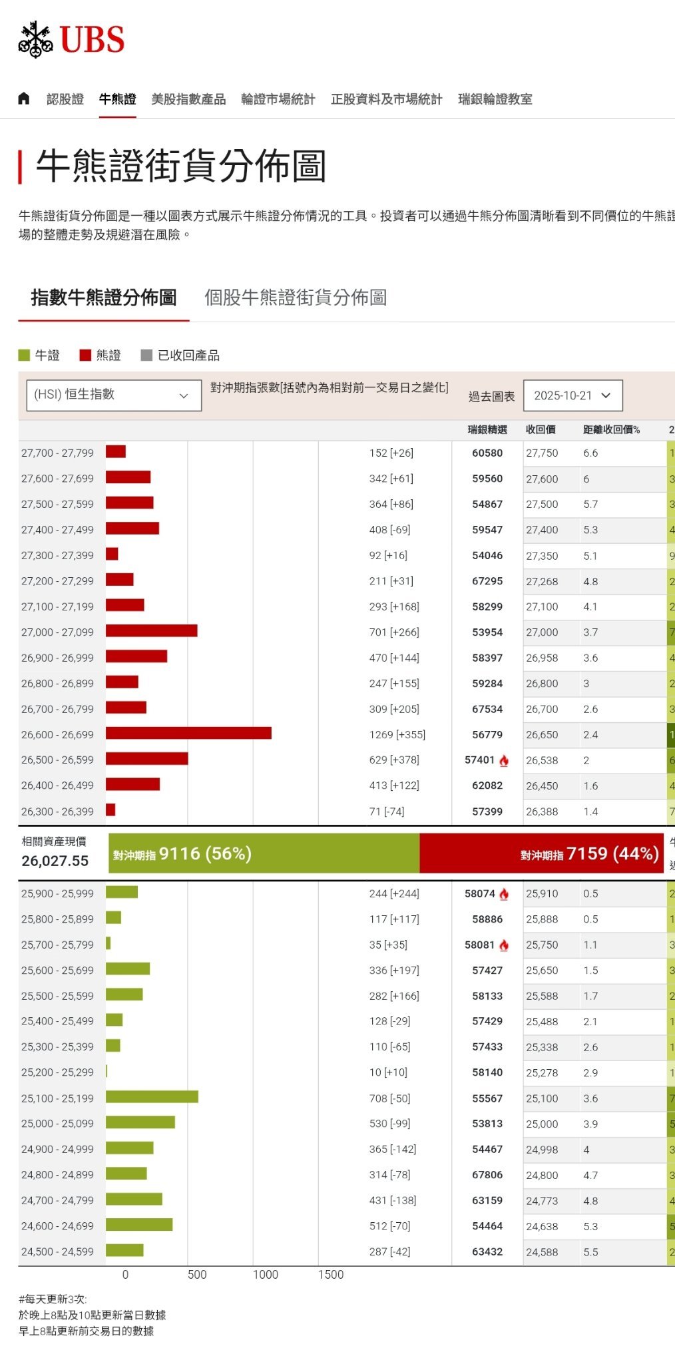Screen dimensions: 675x1364
Task: Open the 瑞銀輪證教室 menu
Action: [x=495, y=99]
